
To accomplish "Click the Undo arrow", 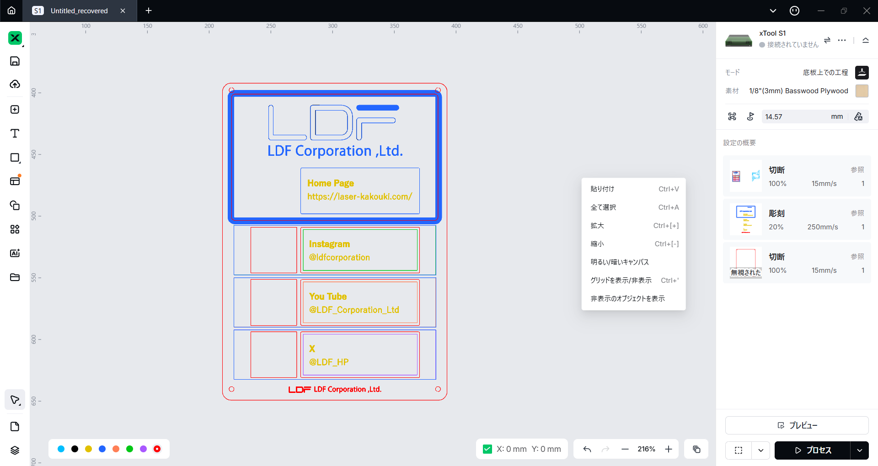I will coord(587,449).
